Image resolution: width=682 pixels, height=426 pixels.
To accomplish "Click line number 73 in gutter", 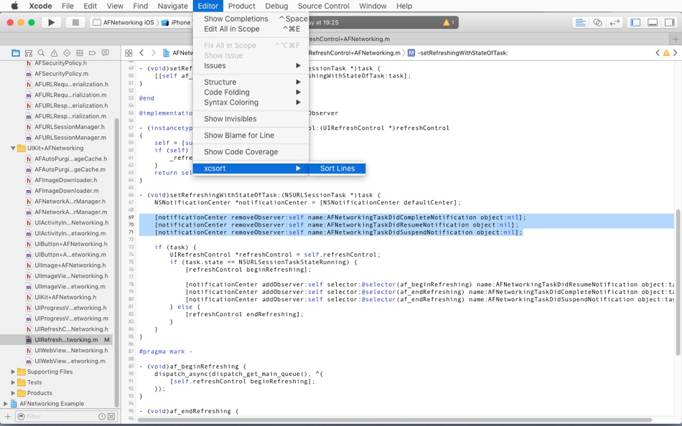I will [x=131, y=247].
